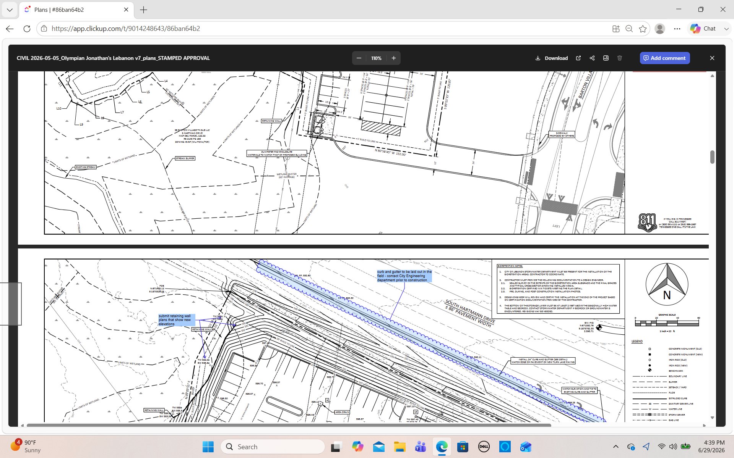Open Task View from the taskbar
This screenshot has width=734, height=458.
click(x=336, y=447)
